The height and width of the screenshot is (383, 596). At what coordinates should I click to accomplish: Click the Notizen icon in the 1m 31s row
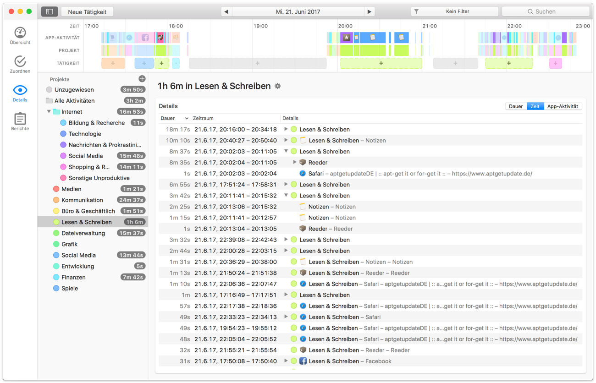(x=303, y=262)
